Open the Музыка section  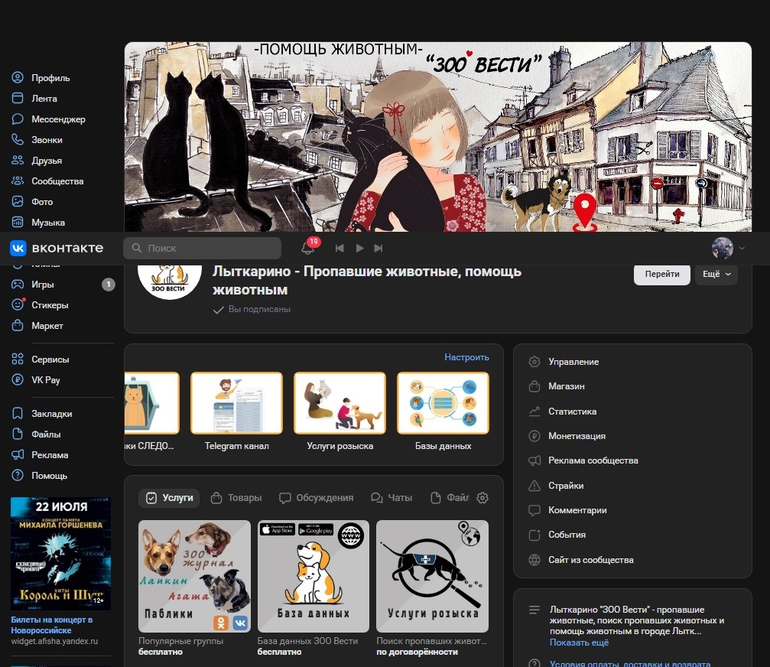coord(38,222)
